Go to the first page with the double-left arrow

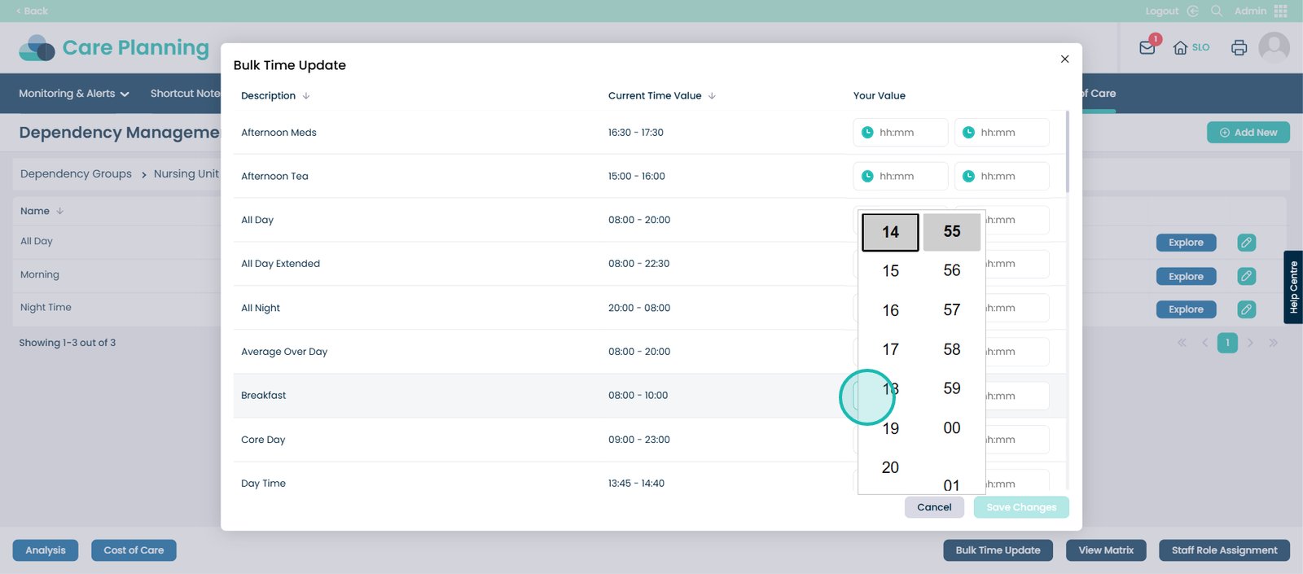1182,343
